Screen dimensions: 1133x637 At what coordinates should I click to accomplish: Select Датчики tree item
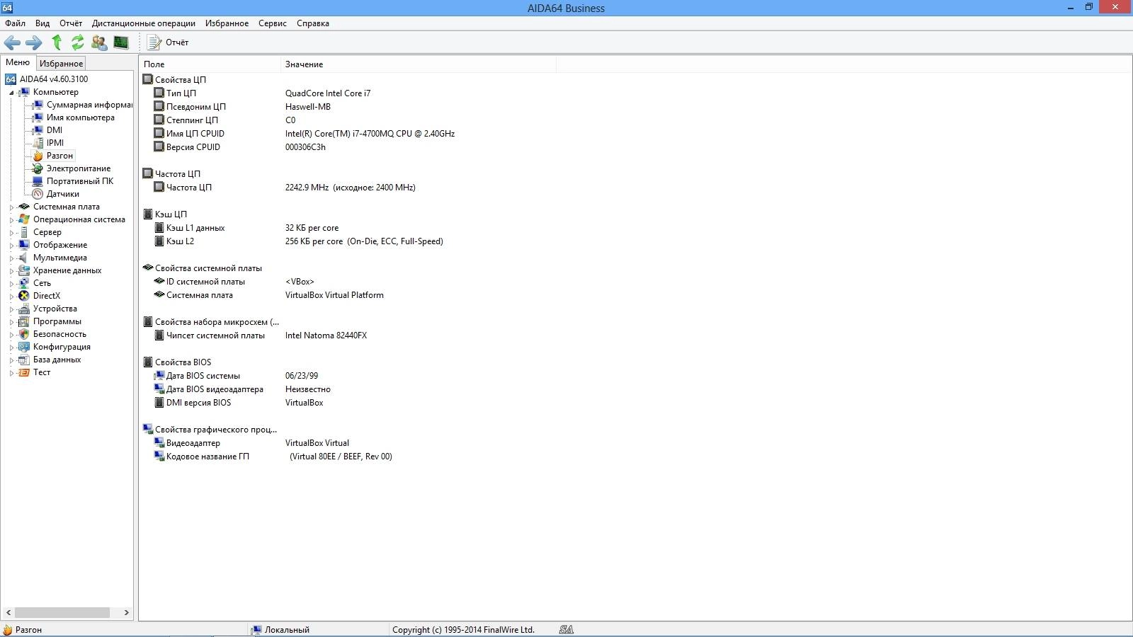63,194
